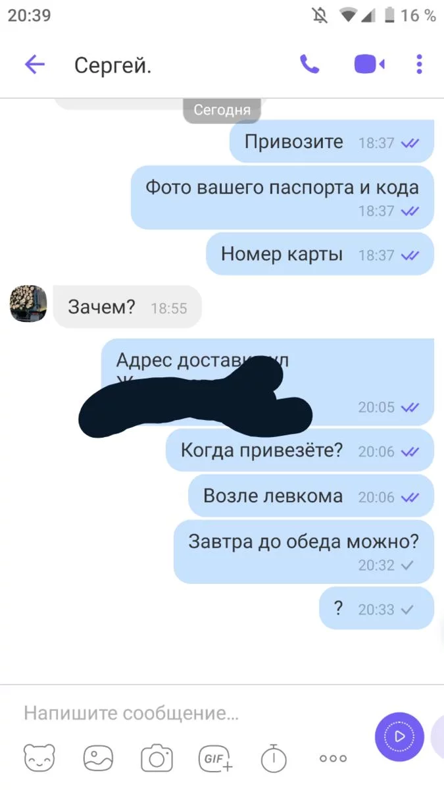Tap the purple voice/video message button
Screen dimensions: 444x790
coord(399,737)
